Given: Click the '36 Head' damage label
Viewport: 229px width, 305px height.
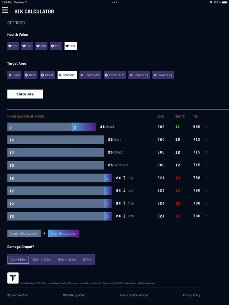Looking at the screenshot, I should (x=107, y=127).
